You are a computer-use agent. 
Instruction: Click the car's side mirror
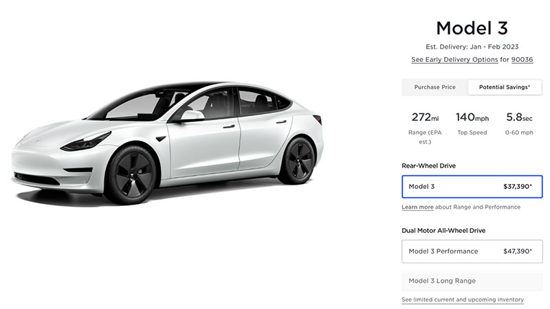(191, 115)
